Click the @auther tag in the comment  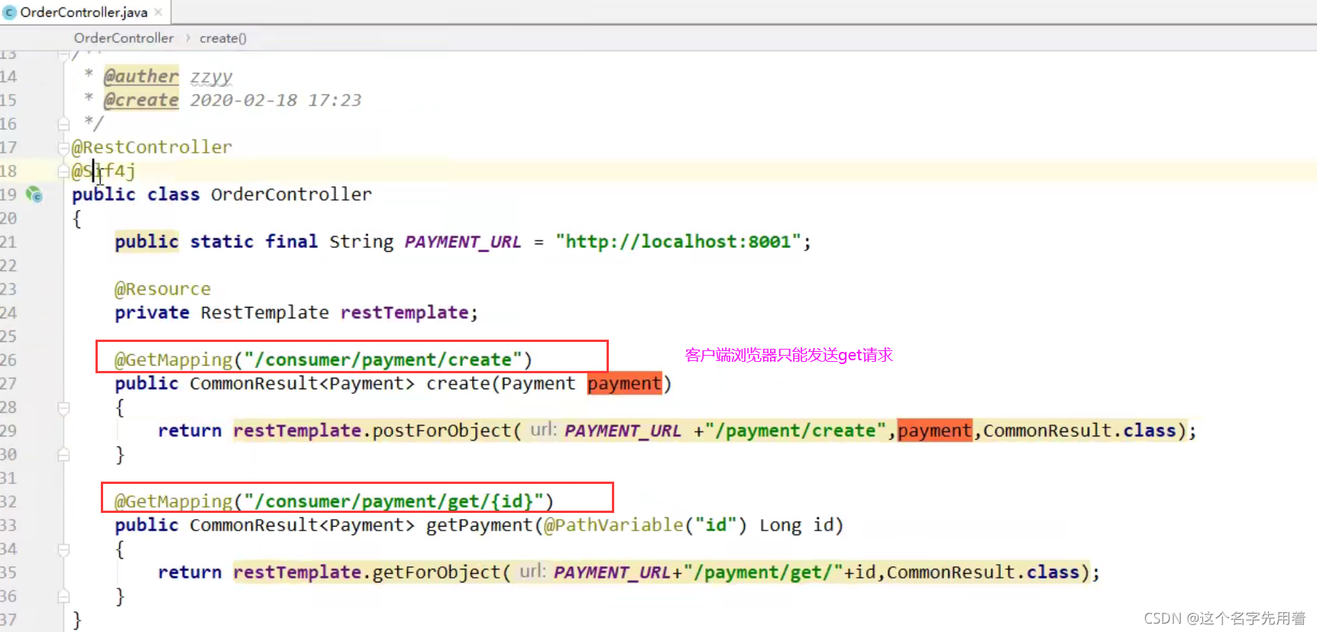pyautogui.click(x=141, y=76)
